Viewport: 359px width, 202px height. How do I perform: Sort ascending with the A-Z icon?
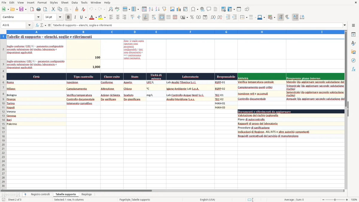click(151, 9)
